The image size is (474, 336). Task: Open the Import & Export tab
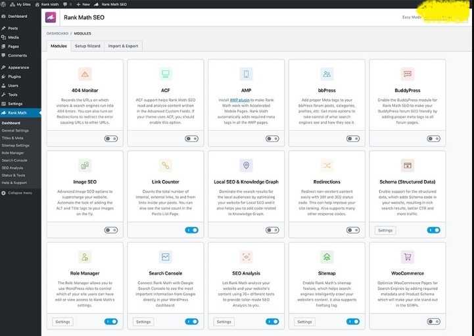click(123, 46)
